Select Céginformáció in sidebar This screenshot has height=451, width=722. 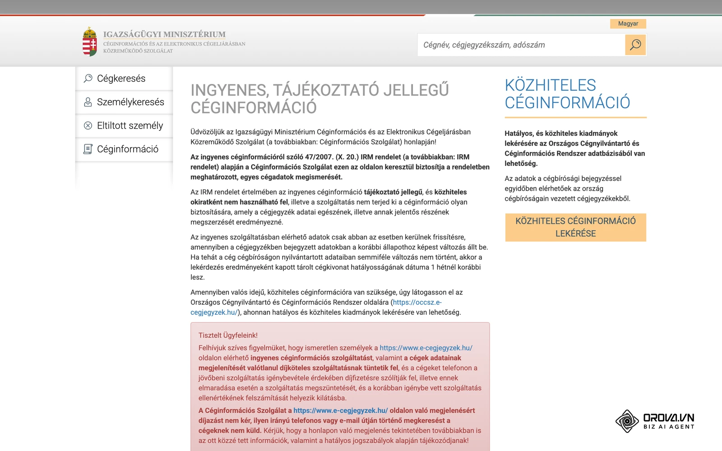[124, 149]
